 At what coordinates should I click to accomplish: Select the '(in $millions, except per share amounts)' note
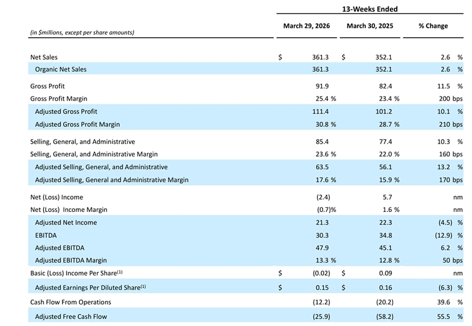(82, 33)
